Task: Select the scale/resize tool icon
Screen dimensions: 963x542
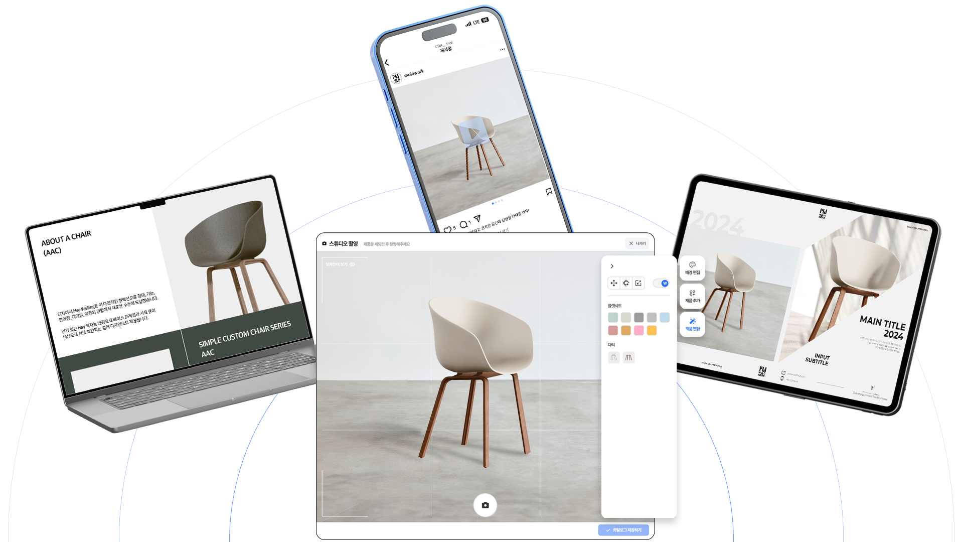Action: click(638, 283)
